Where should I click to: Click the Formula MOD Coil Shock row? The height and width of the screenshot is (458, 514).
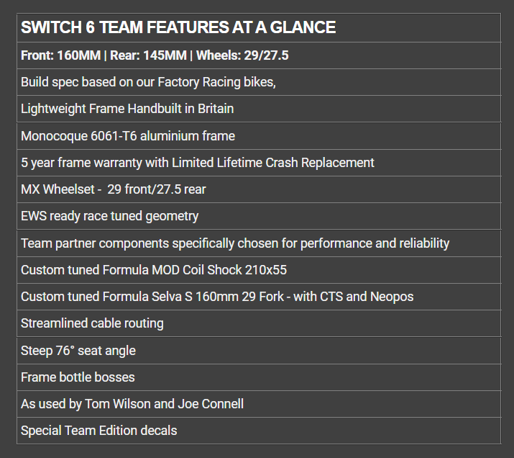click(x=154, y=270)
